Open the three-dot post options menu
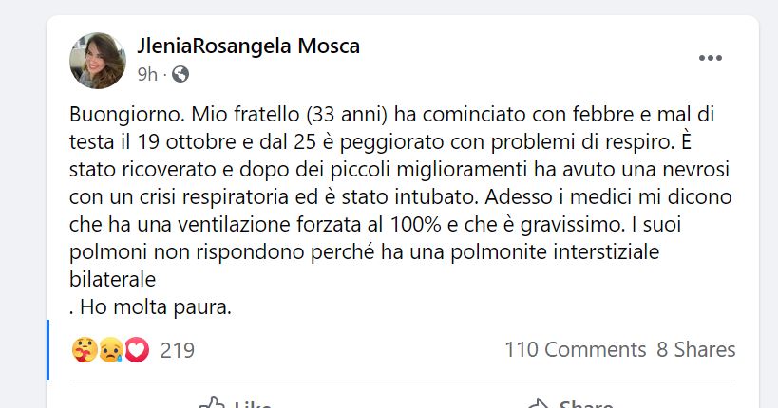 [710, 58]
